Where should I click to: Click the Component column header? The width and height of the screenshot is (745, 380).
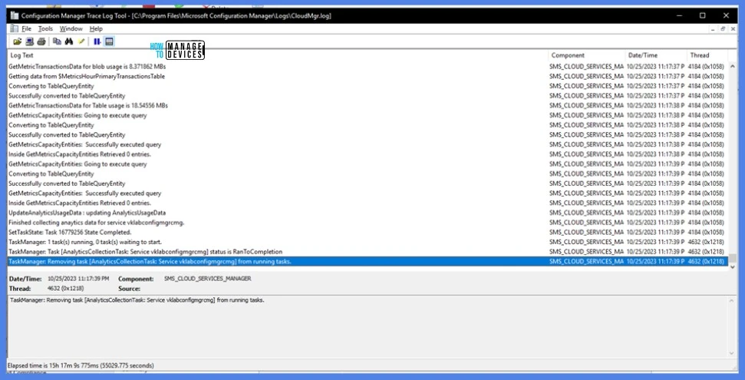(586, 55)
